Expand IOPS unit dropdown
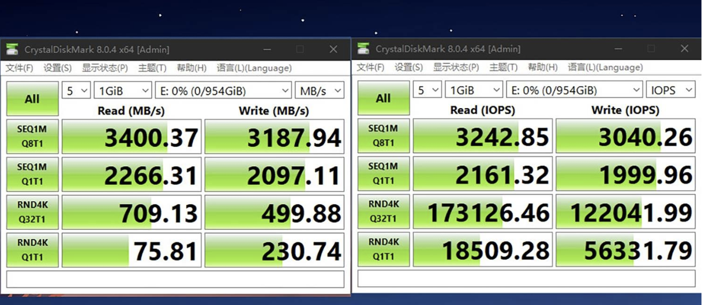Screen dimensions: 702x305 click(x=671, y=90)
